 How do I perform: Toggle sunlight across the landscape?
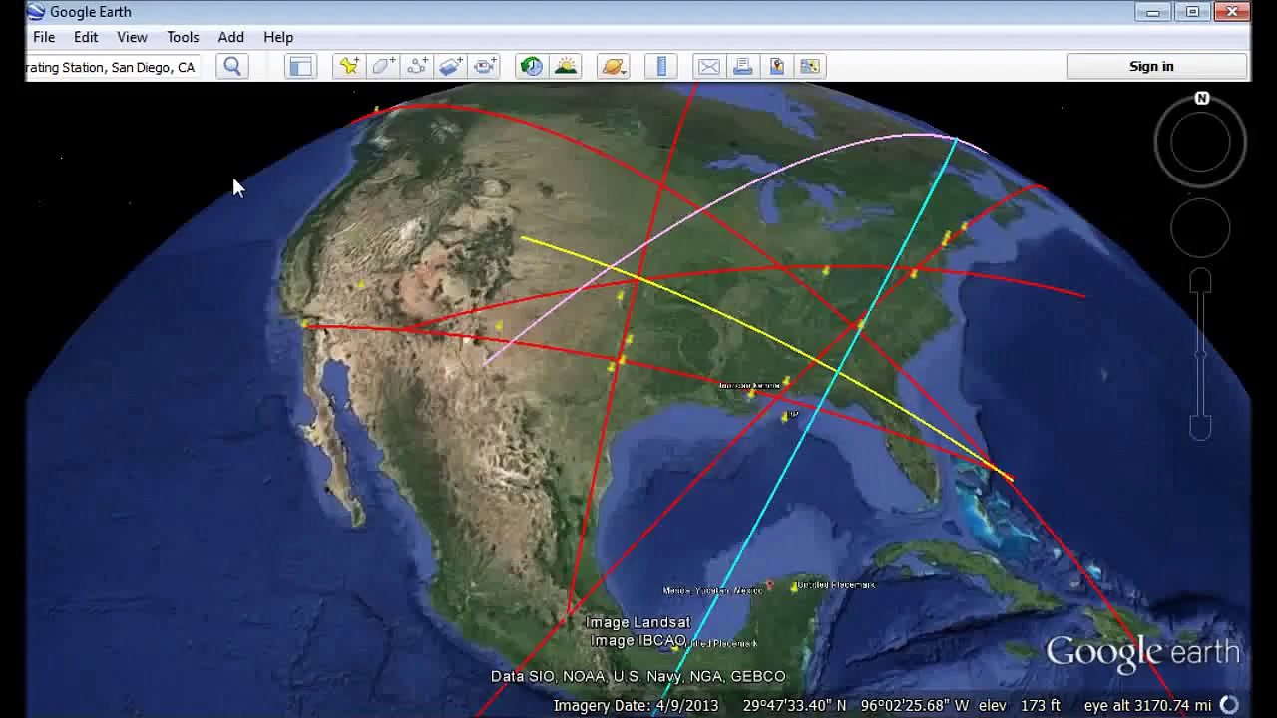(x=565, y=67)
